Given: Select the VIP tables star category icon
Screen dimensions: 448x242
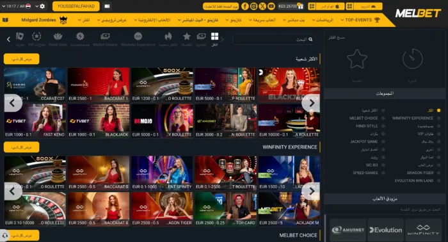Looking at the screenshot, I should click(36, 36).
